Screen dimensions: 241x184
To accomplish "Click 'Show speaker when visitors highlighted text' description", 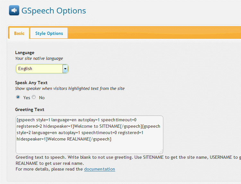I will tap(70, 89).
